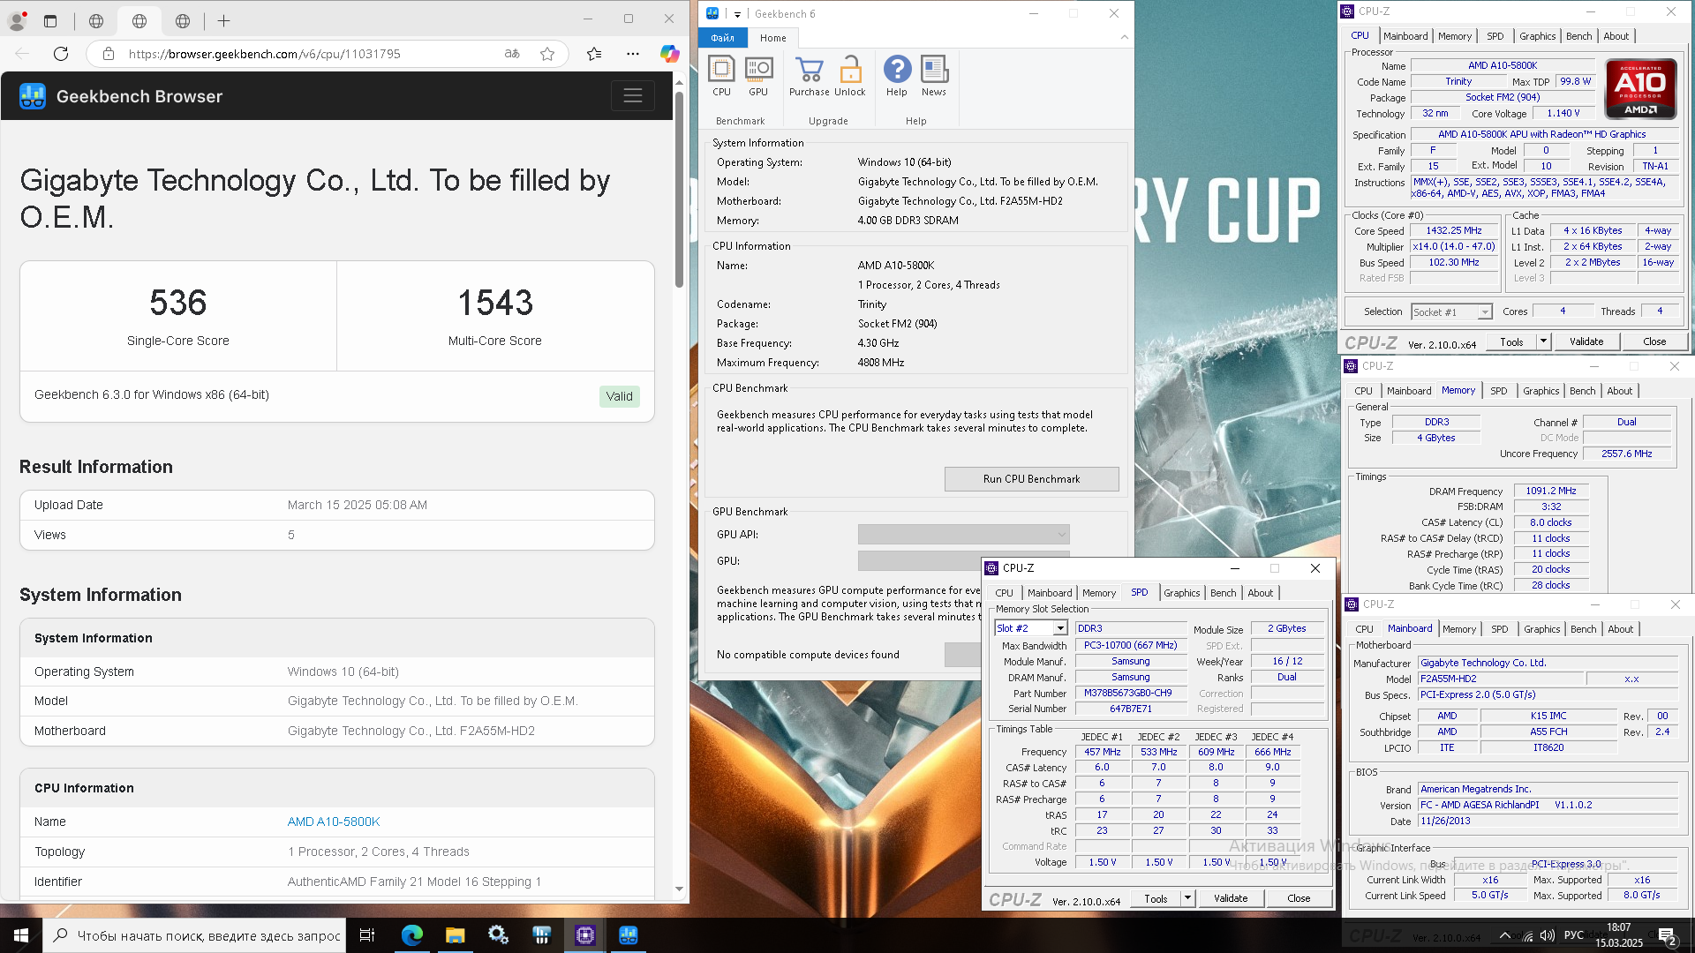Open a new browser tab with plus icon
Image resolution: width=1695 pixels, height=953 pixels.
click(224, 20)
